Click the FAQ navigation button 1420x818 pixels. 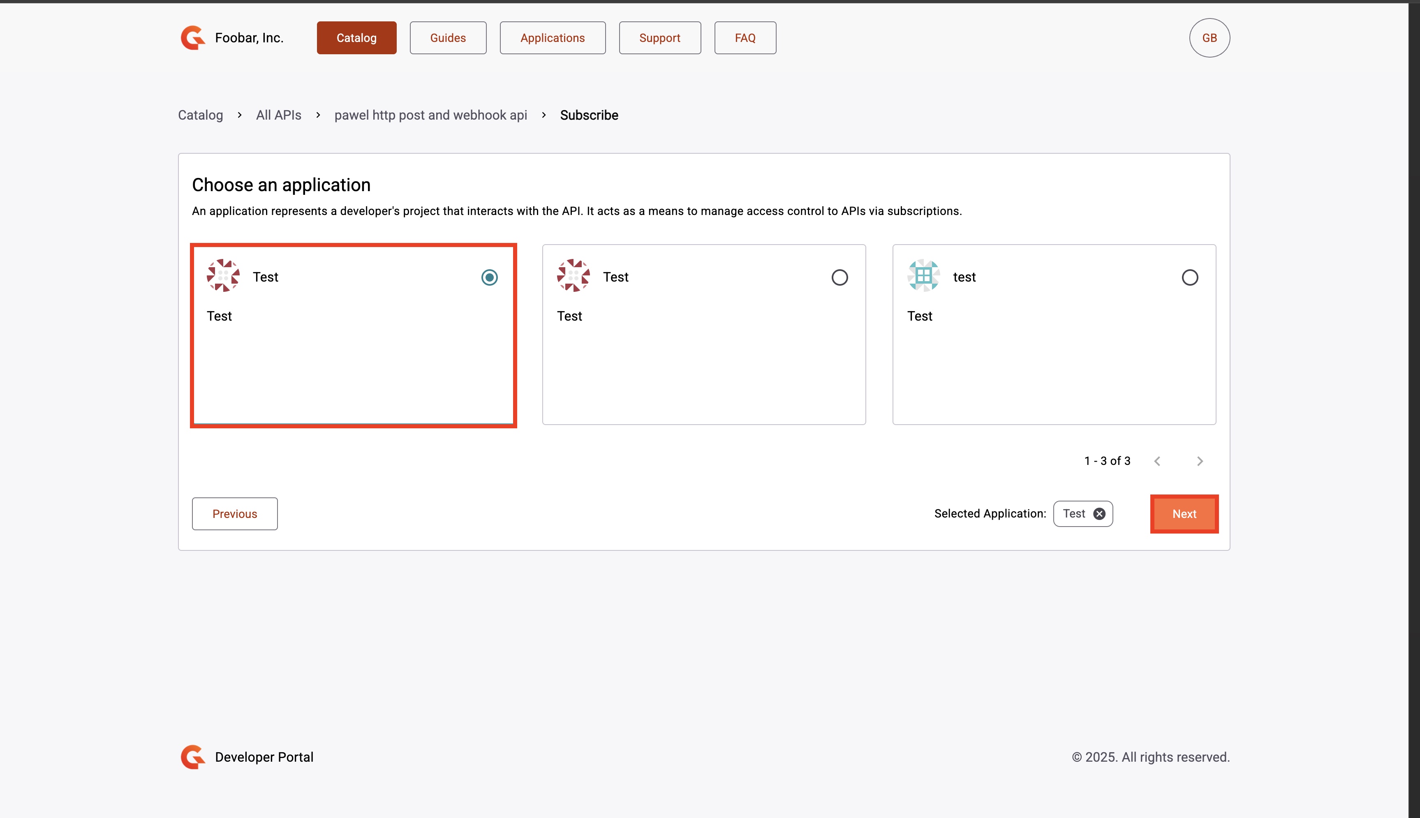(x=745, y=38)
